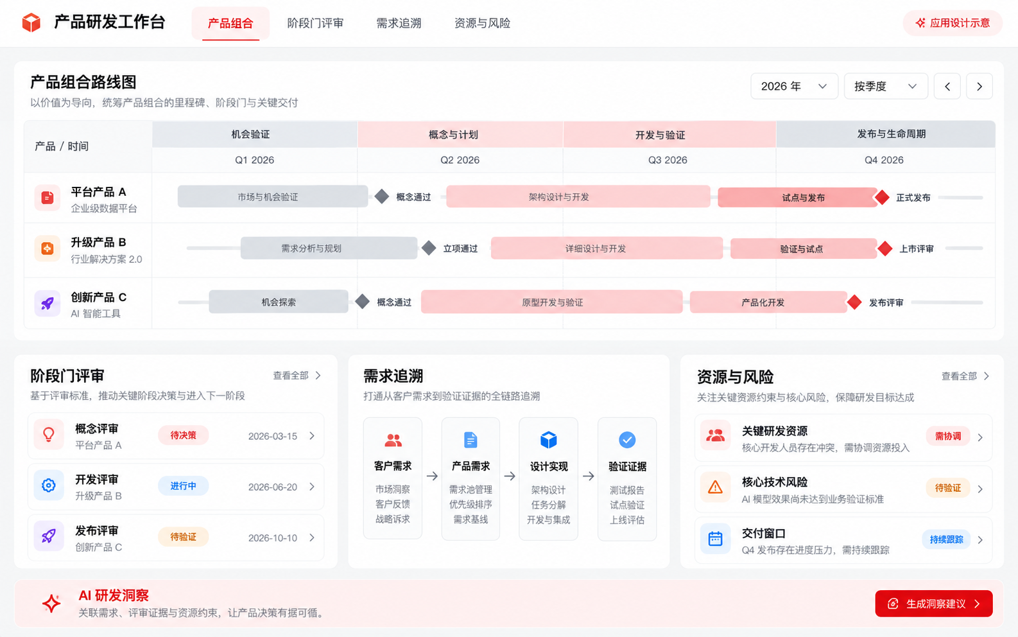The image size is (1018, 637).
Task: Click the AI 研发洞察 sparkle icon
Action: point(51,603)
